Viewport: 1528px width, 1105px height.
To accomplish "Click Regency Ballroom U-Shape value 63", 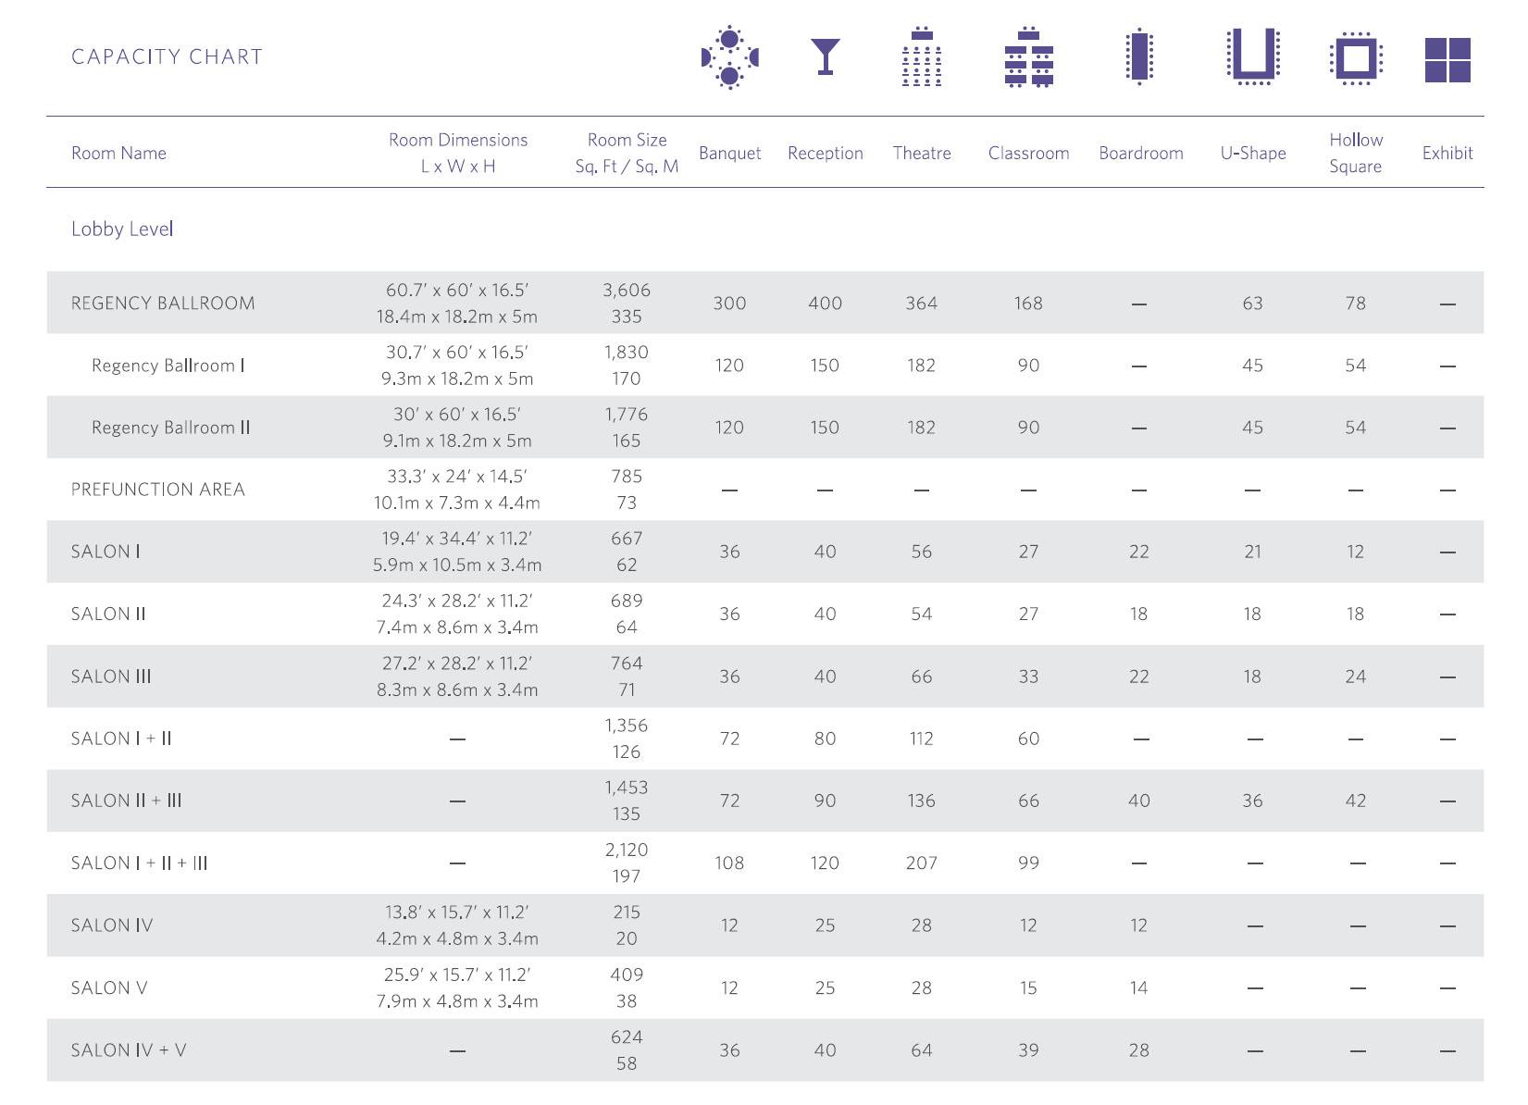I will tap(1252, 303).
